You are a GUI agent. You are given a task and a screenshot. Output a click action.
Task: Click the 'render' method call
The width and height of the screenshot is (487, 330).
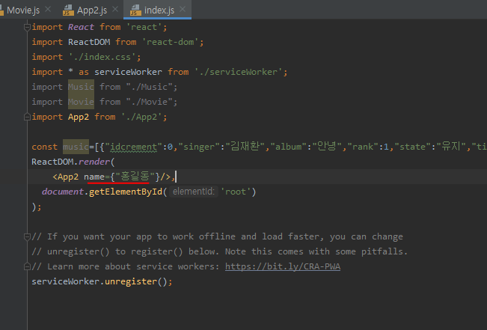(x=94, y=162)
